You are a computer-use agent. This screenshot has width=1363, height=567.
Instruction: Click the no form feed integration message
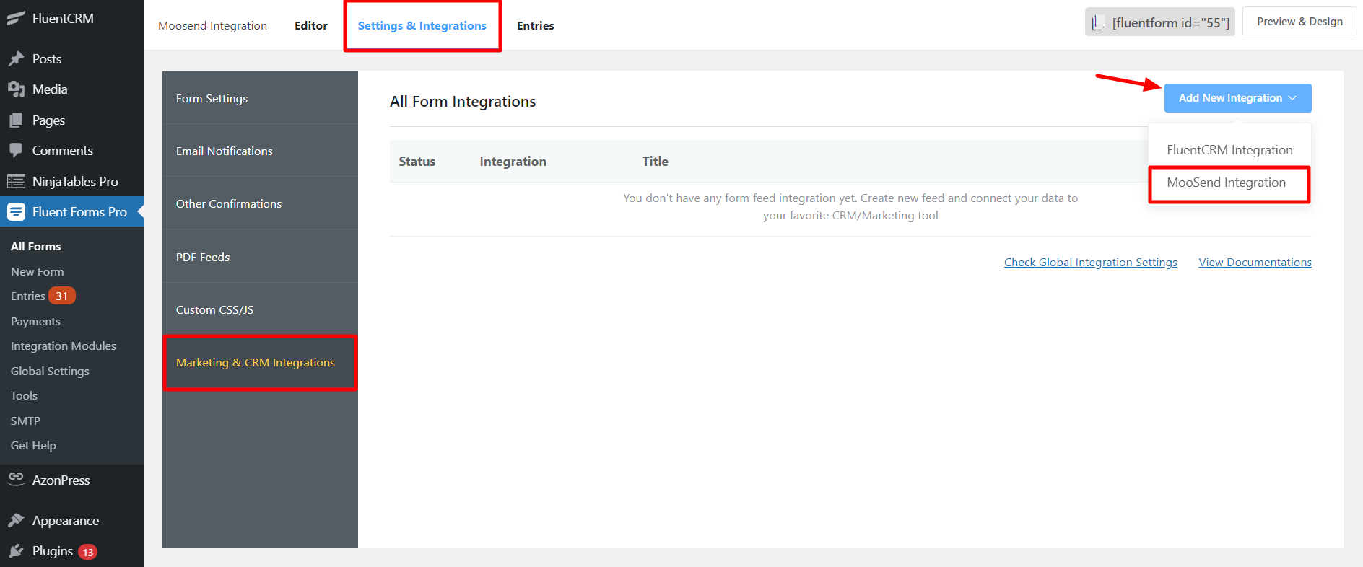(850, 207)
